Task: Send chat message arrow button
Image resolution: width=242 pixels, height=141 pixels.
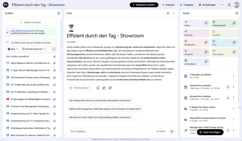Action: pos(172,131)
